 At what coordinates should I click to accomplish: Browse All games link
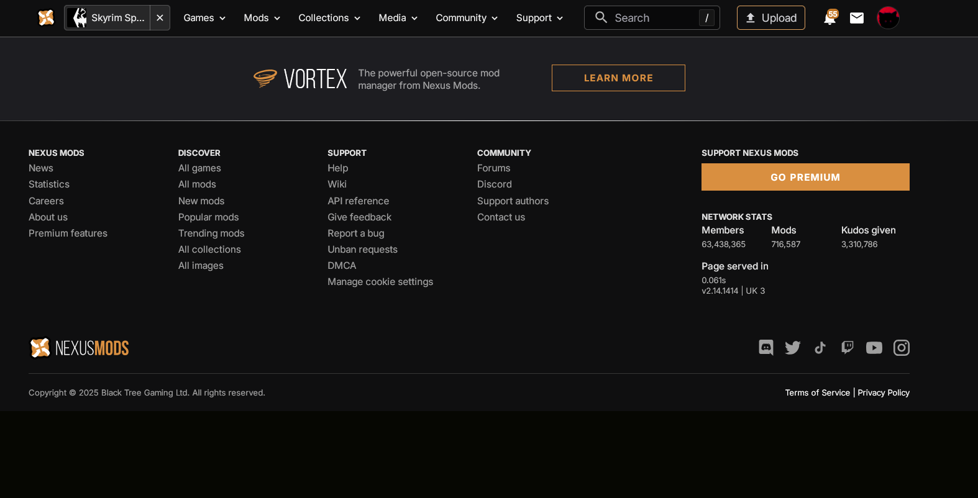(x=199, y=168)
